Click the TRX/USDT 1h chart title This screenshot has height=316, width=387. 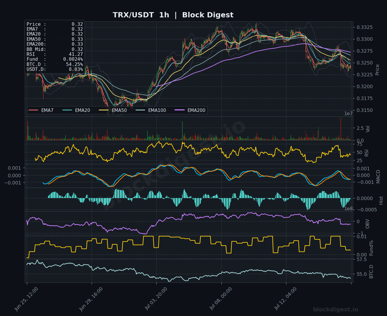(173, 15)
